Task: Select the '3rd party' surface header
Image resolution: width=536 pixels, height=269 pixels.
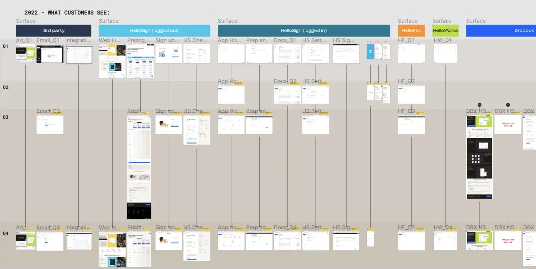Action: (x=54, y=31)
